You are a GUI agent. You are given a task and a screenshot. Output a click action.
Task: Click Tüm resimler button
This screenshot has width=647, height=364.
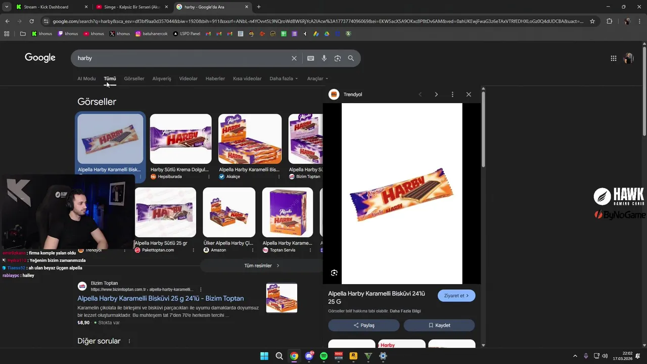coord(261,265)
